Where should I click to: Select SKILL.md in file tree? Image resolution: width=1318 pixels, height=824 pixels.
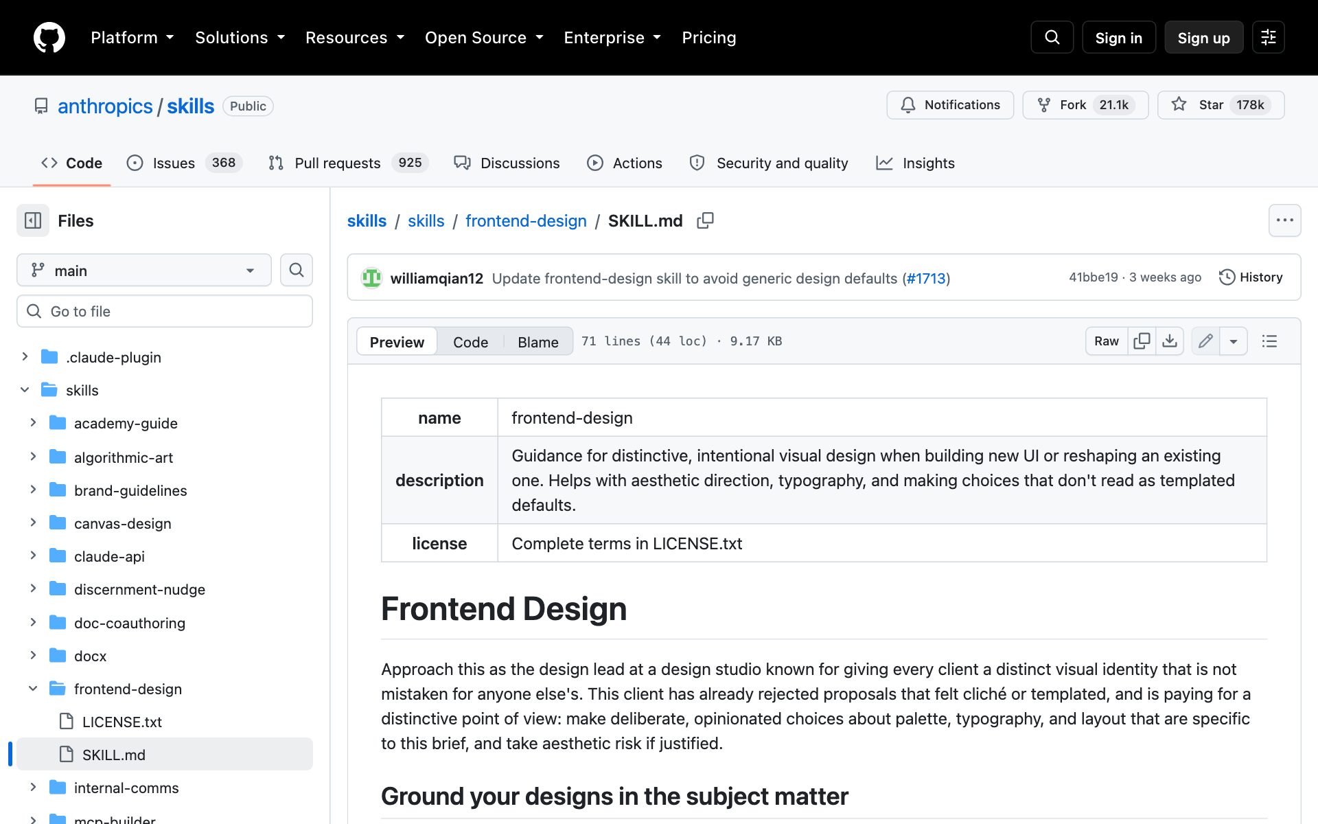point(165,755)
